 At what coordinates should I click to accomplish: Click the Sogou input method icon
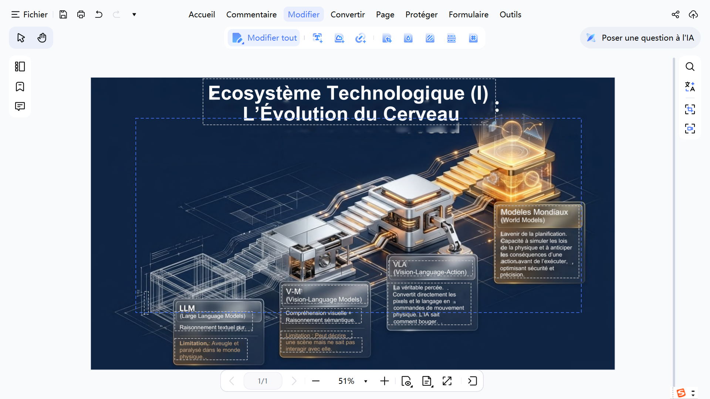click(681, 393)
